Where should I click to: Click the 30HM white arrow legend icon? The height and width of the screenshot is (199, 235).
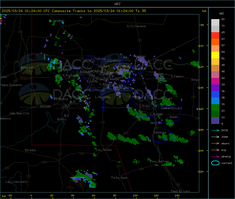[x=215, y=137]
